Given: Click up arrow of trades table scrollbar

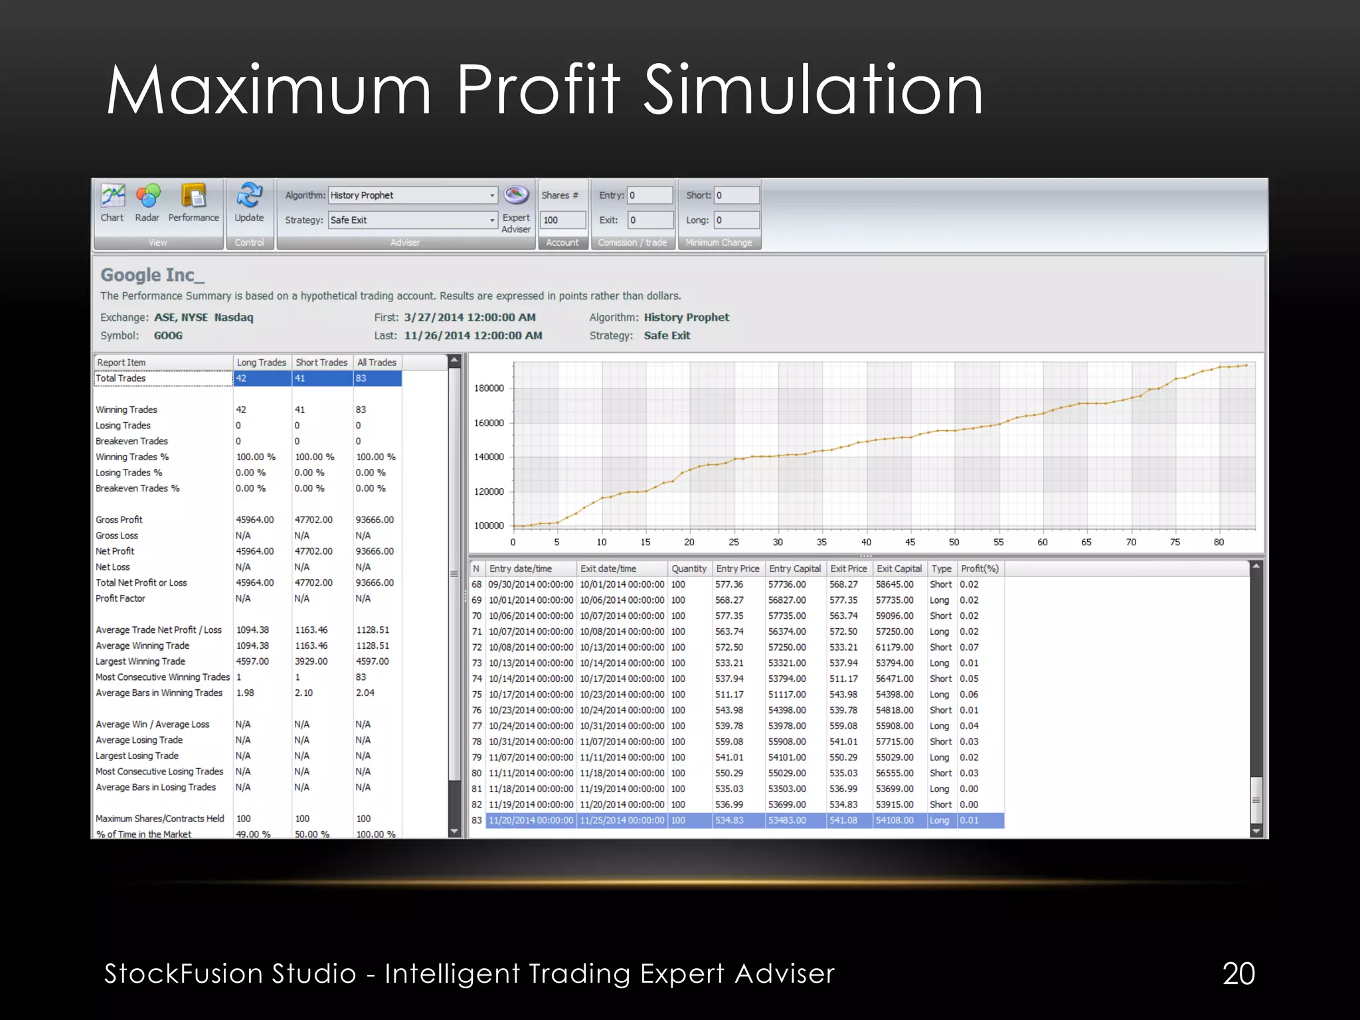Looking at the screenshot, I should (x=1256, y=566).
